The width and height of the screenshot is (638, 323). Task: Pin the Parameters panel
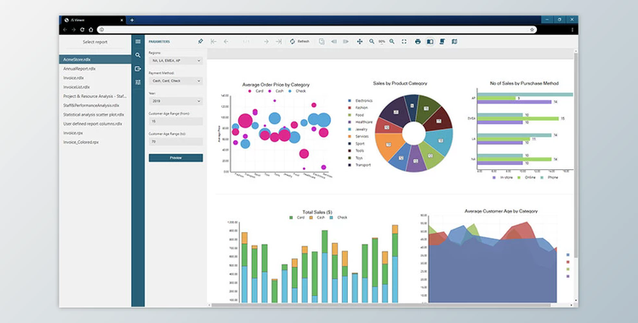200,42
